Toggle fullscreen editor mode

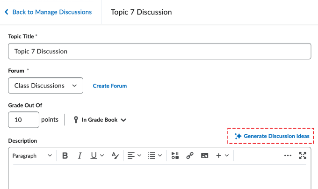(x=303, y=156)
